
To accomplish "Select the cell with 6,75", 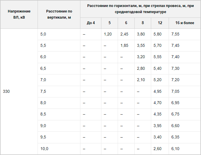I will (x=185, y=114).
